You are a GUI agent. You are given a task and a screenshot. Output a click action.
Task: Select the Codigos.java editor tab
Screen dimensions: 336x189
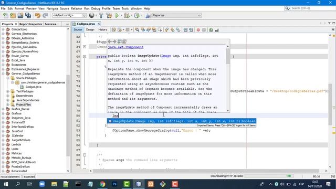pyautogui.click(x=86, y=24)
